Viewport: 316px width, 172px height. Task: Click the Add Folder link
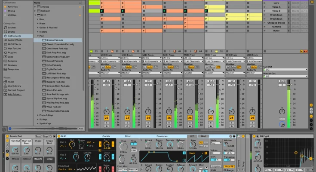(15, 94)
